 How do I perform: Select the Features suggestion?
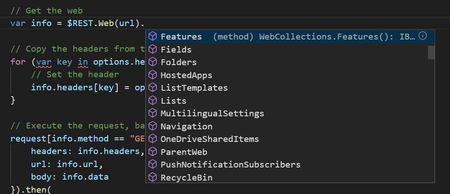181,37
